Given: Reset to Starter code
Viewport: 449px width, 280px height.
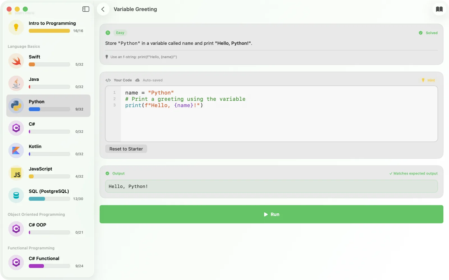Looking at the screenshot, I should tap(126, 149).
